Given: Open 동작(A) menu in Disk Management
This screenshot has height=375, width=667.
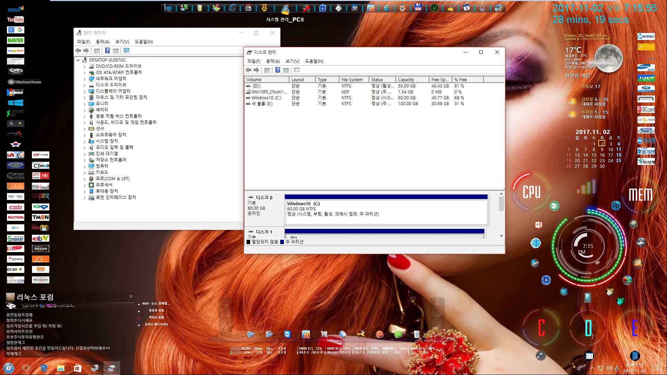Looking at the screenshot, I should (x=273, y=61).
